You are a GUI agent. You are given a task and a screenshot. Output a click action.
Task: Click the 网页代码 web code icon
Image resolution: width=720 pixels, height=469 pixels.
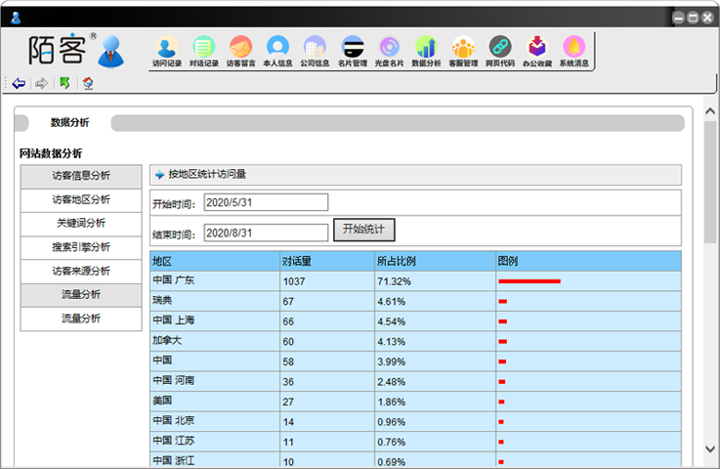500,51
